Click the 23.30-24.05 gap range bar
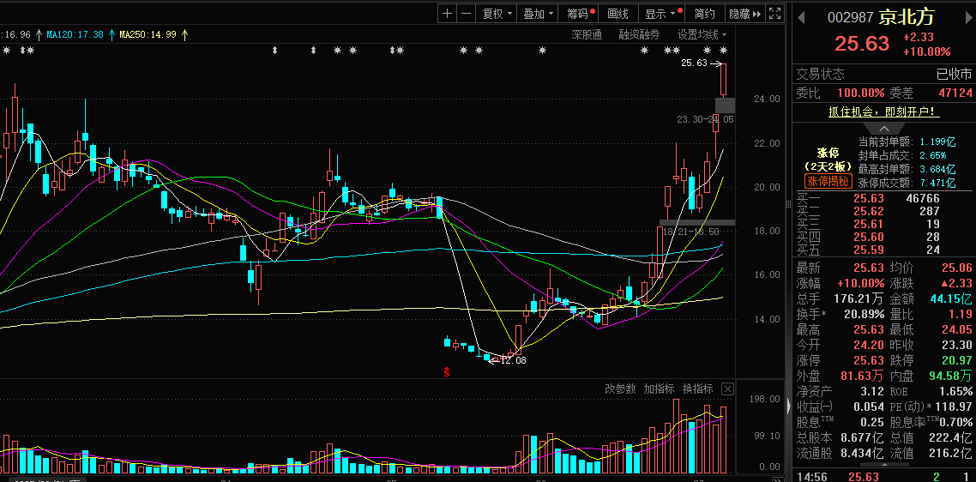This screenshot has height=482, width=976. pyautogui.click(x=726, y=105)
